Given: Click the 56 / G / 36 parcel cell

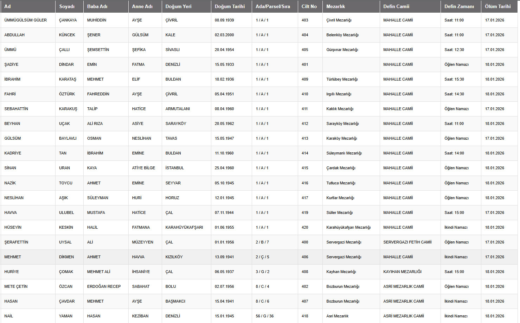Looking at the screenshot, I should tap(264, 316).
